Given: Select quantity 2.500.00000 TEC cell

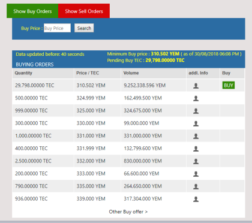Looking at the screenshot, I should 43,161.
